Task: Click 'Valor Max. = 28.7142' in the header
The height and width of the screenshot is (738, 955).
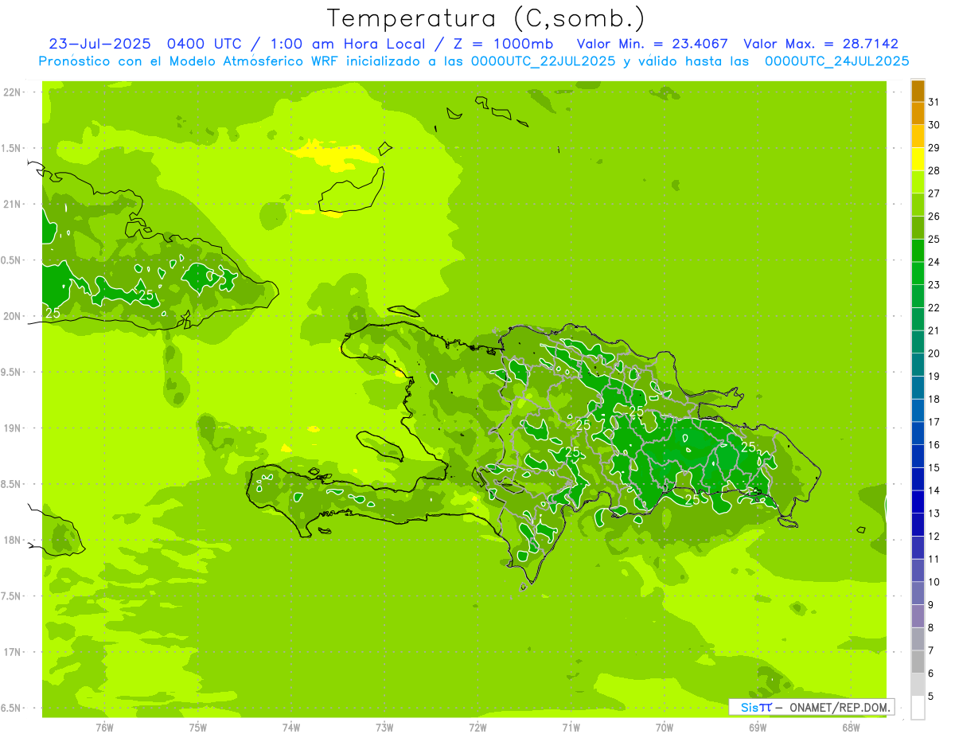Action: 821,44
